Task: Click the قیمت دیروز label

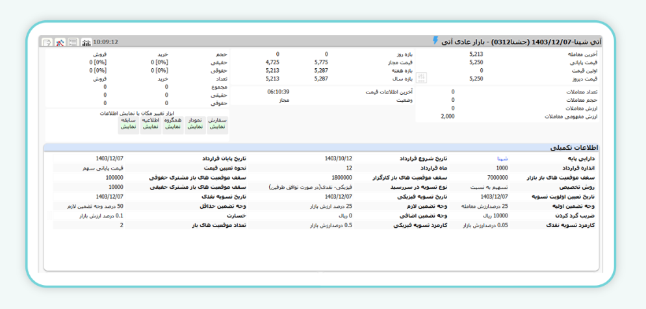Action: [586, 79]
